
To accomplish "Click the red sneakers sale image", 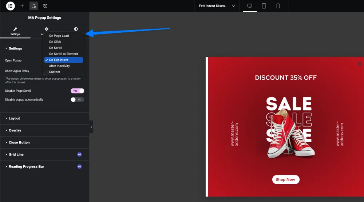I will point(290,128).
